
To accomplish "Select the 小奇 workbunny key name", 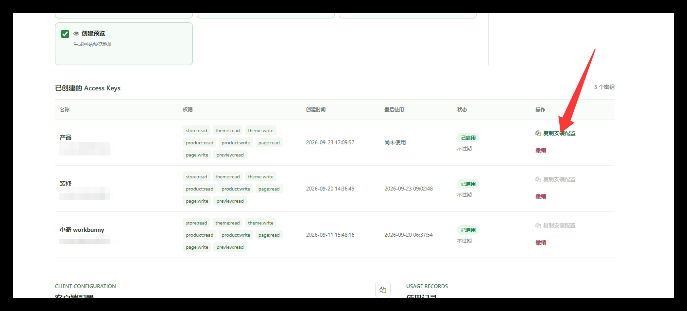I will click(82, 230).
